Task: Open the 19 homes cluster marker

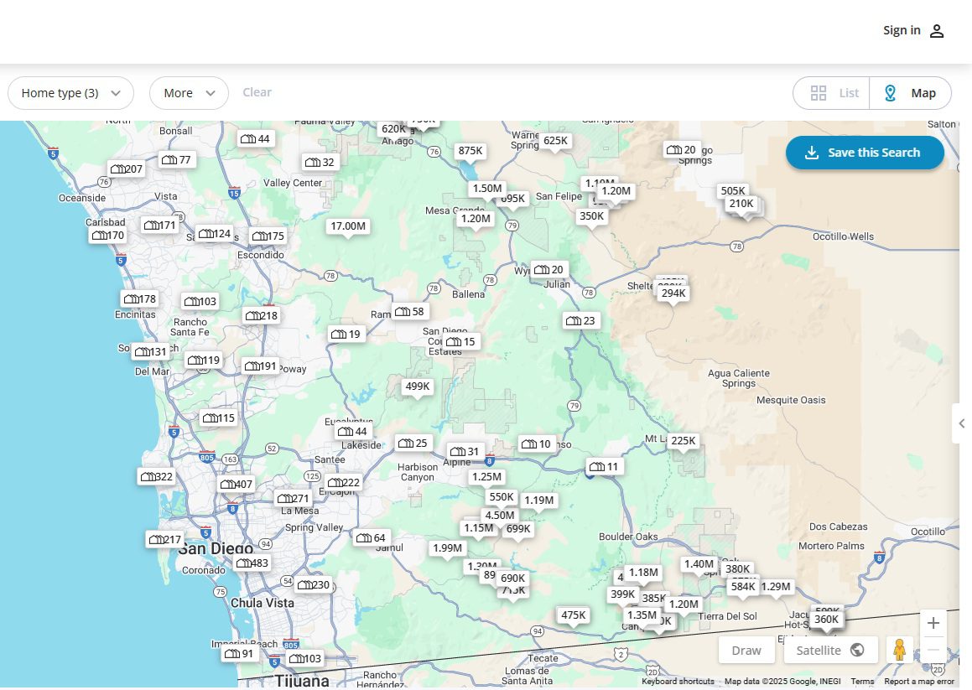Action: [x=346, y=335]
